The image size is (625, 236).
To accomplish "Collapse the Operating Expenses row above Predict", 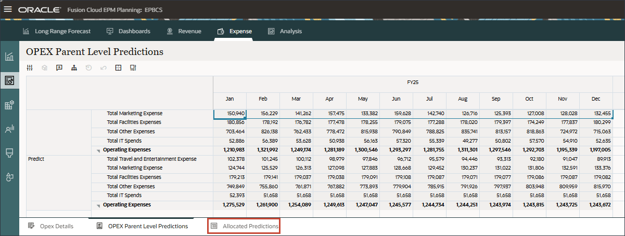I will click(99, 150).
